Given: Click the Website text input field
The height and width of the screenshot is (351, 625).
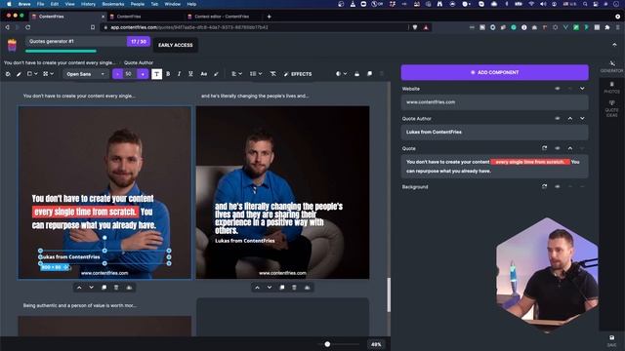Looking at the screenshot, I should pos(495,102).
